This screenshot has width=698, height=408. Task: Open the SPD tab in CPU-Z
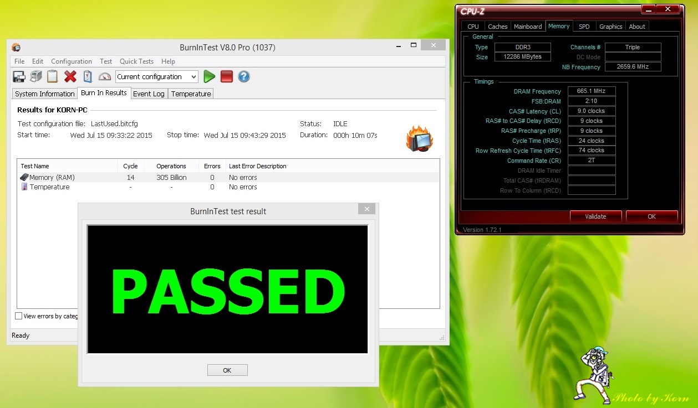584,26
